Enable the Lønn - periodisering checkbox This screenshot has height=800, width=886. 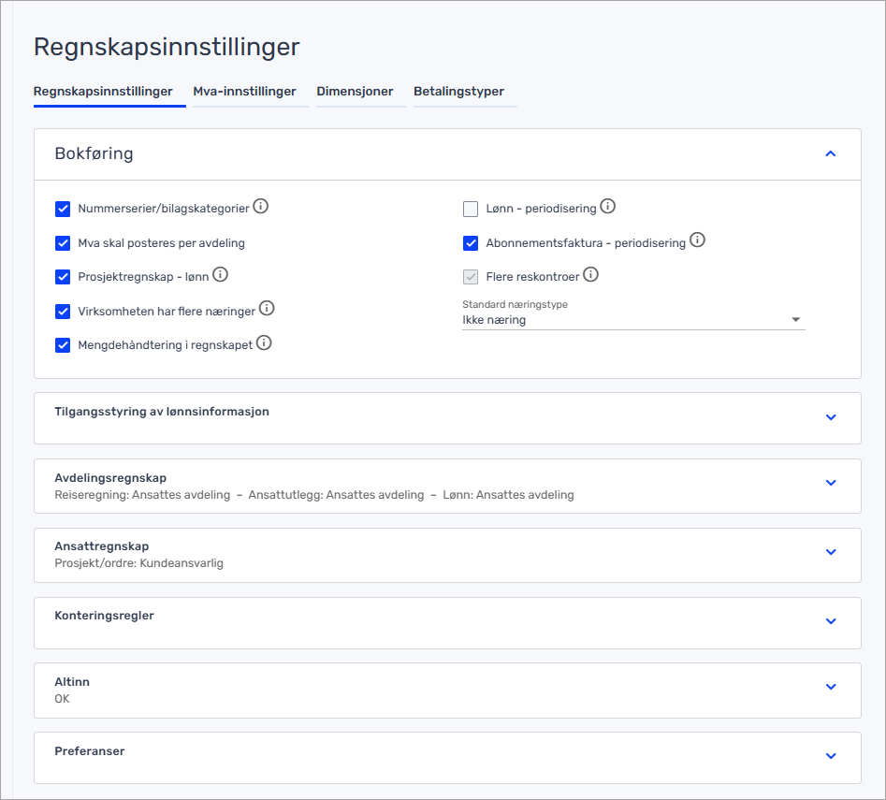pos(471,209)
